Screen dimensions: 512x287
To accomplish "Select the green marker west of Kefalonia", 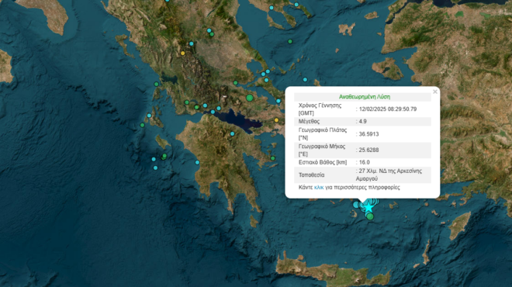I will 143,125.
